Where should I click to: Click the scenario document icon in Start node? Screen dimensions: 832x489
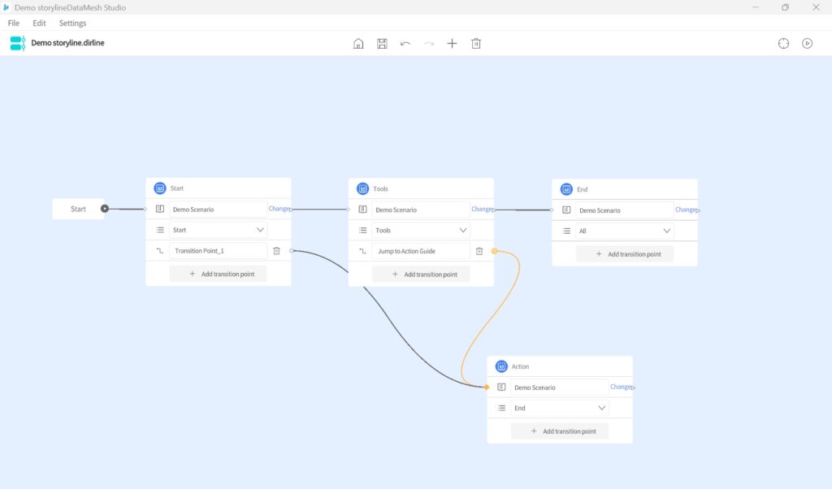[x=159, y=209]
